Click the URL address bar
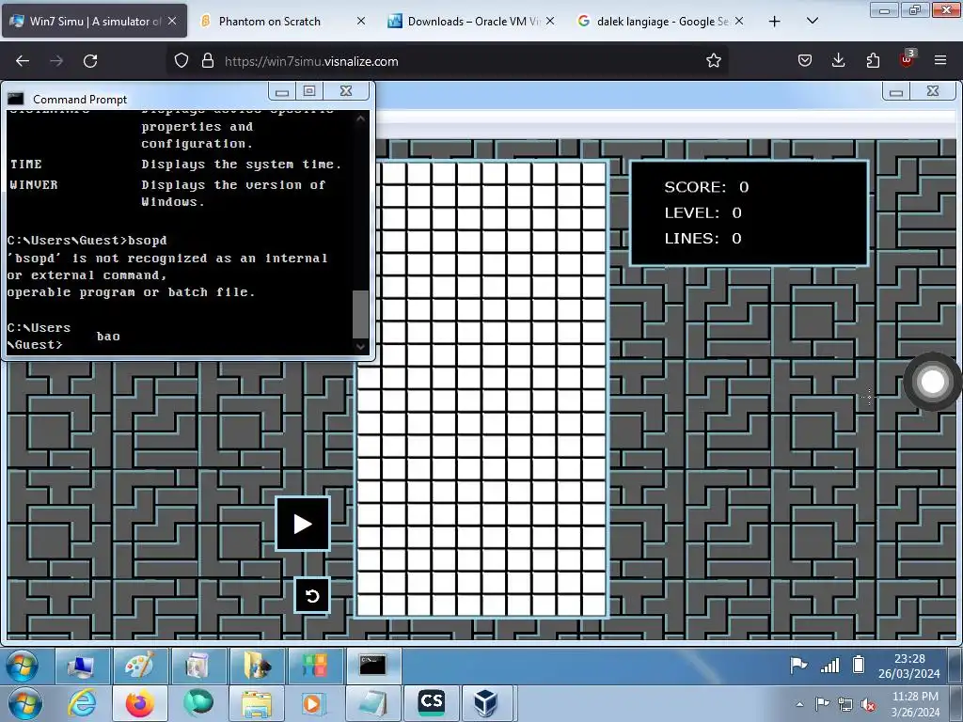This screenshot has height=722, width=963. tap(449, 61)
